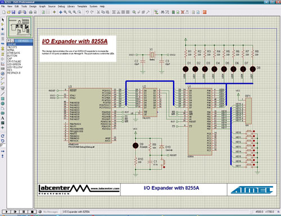Activate the 2D Graphics Circle tool

pyautogui.click(x=3, y=103)
